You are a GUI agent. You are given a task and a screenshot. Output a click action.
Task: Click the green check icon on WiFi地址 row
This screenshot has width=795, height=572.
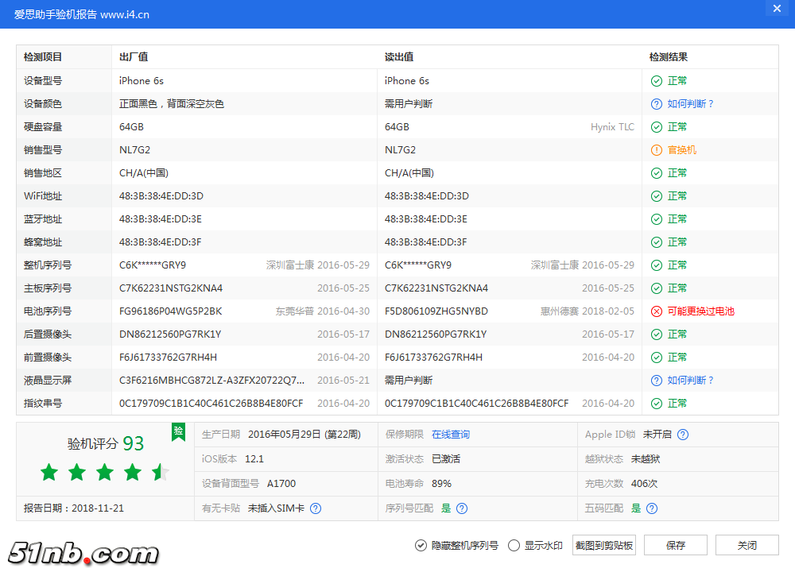[656, 195]
